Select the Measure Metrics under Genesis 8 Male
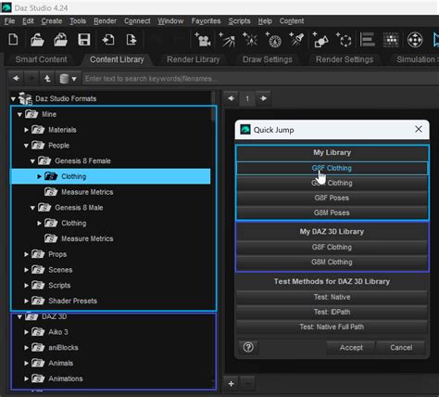Image resolution: width=439 pixels, height=397 pixels. (87, 238)
